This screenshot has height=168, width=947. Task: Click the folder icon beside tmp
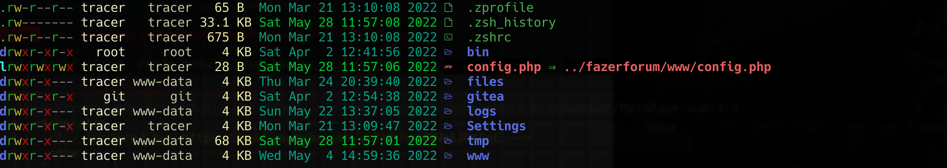[x=448, y=141]
